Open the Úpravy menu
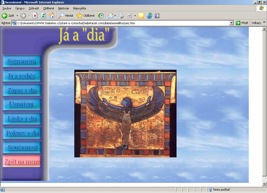The height and width of the screenshot is (193, 267). point(20,8)
